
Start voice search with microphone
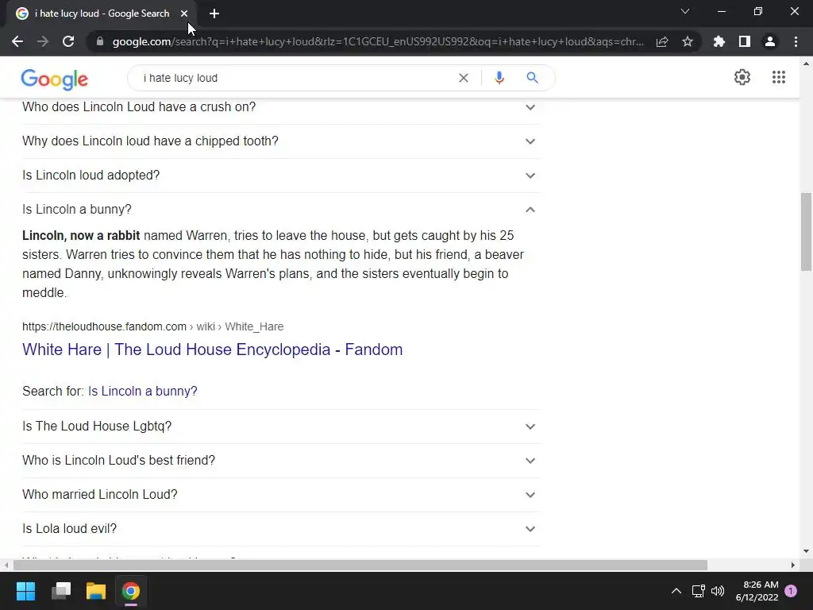tap(499, 78)
